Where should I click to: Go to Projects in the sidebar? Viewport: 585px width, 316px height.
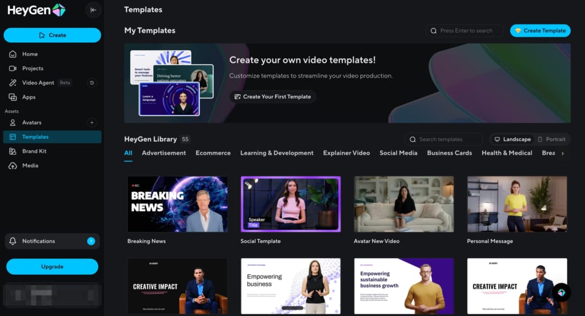pos(52,68)
